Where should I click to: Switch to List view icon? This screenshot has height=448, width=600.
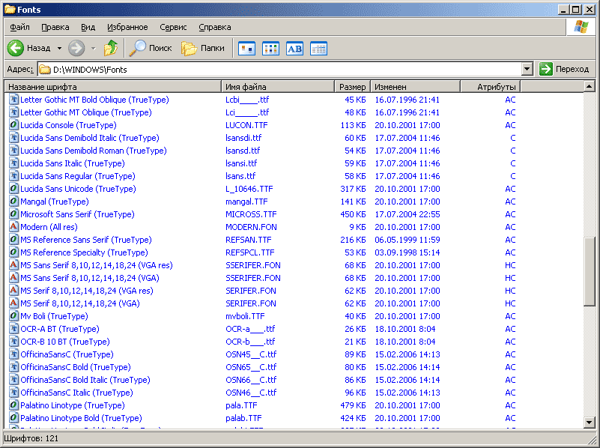click(x=270, y=49)
